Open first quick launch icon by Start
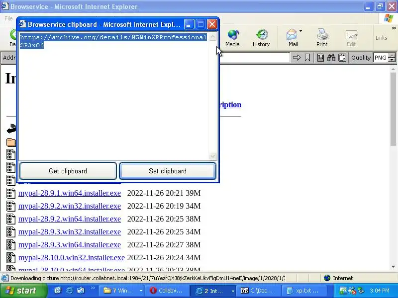 pyautogui.click(x=58, y=291)
